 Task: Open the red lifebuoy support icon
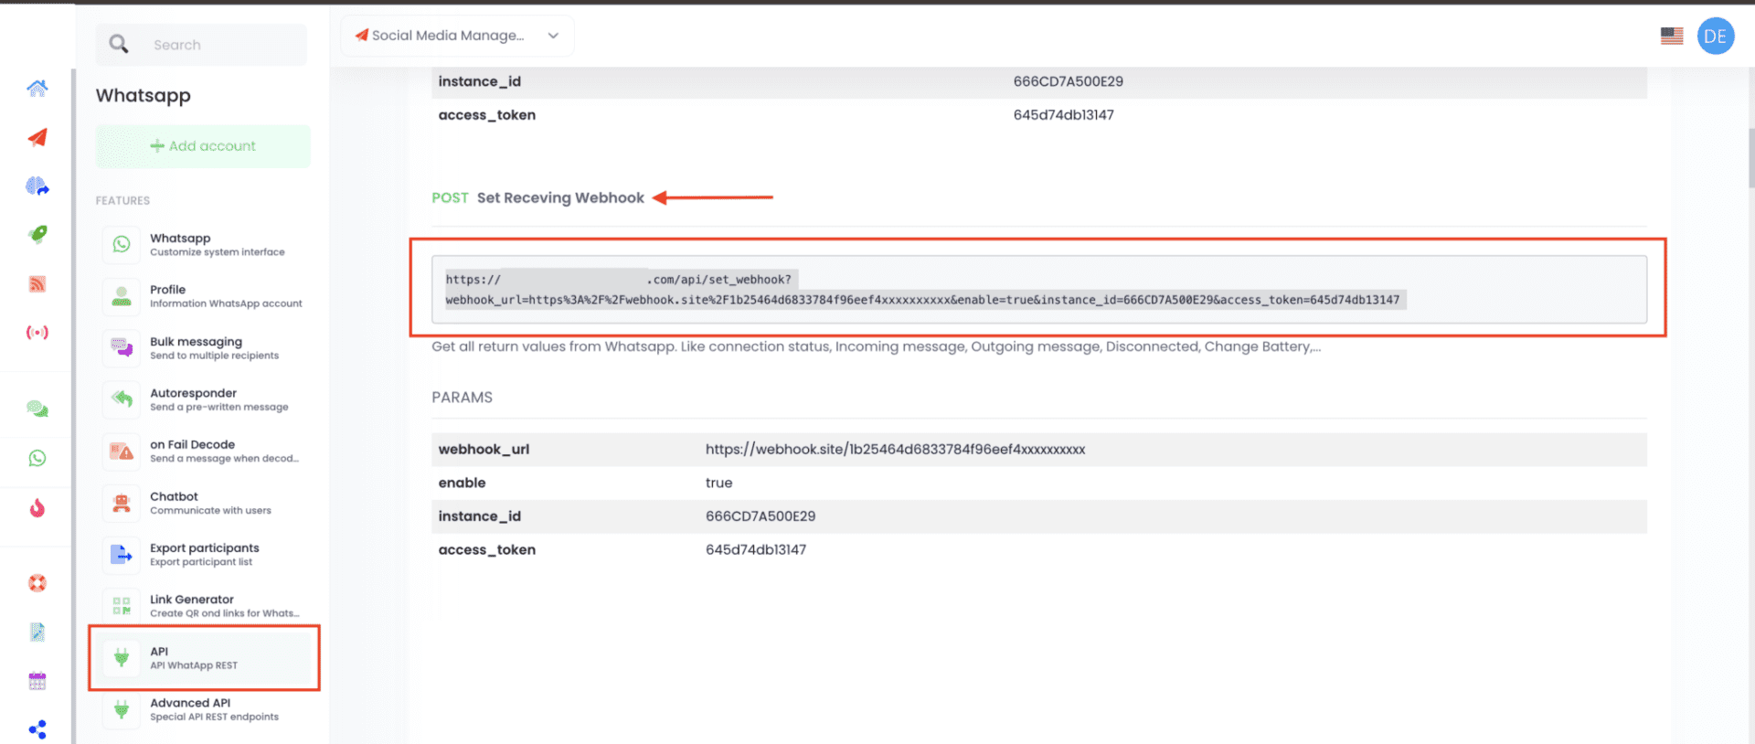(37, 583)
